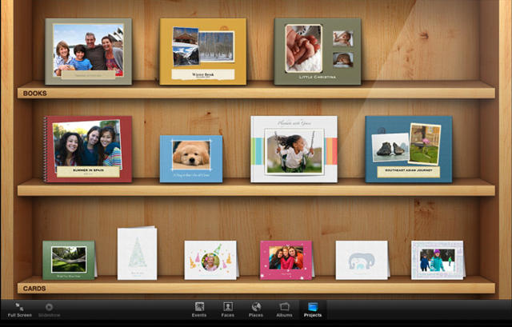Open the Southeast Asian Journey book

[409, 150]
